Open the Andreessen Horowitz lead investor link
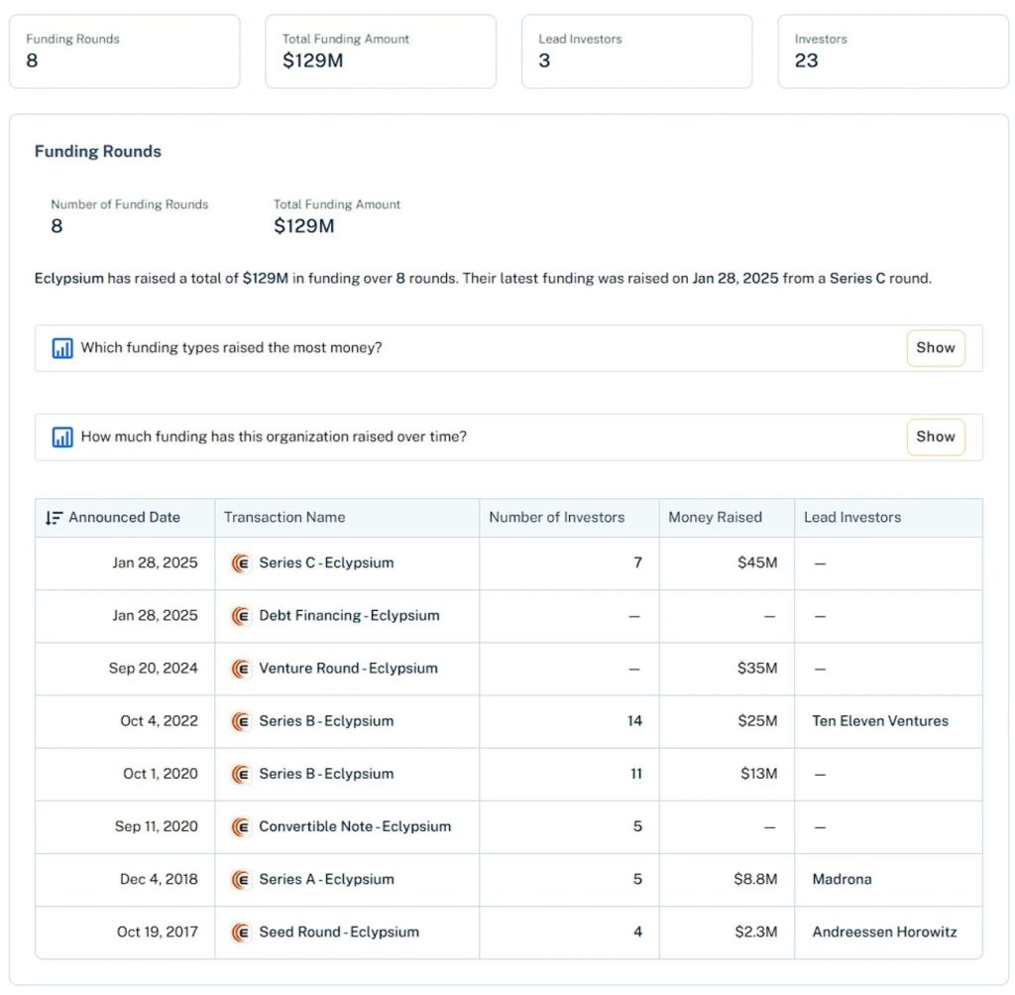Screen dimensions: 1015x995 point(885,933)
